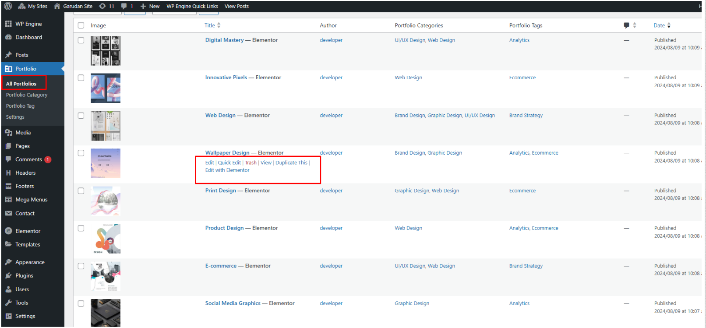The width and height of the screenshot is (706, 328).
Task: Open the Media library sidebar icon
Action: 8,133
